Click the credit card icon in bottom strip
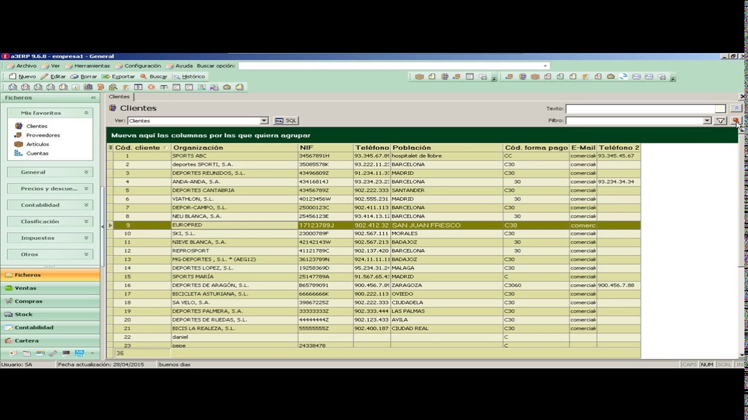 pyautogui.click(x=40, y=353)
